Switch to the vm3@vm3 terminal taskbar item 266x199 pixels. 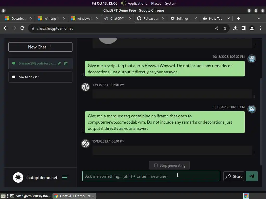coord(31,196)
